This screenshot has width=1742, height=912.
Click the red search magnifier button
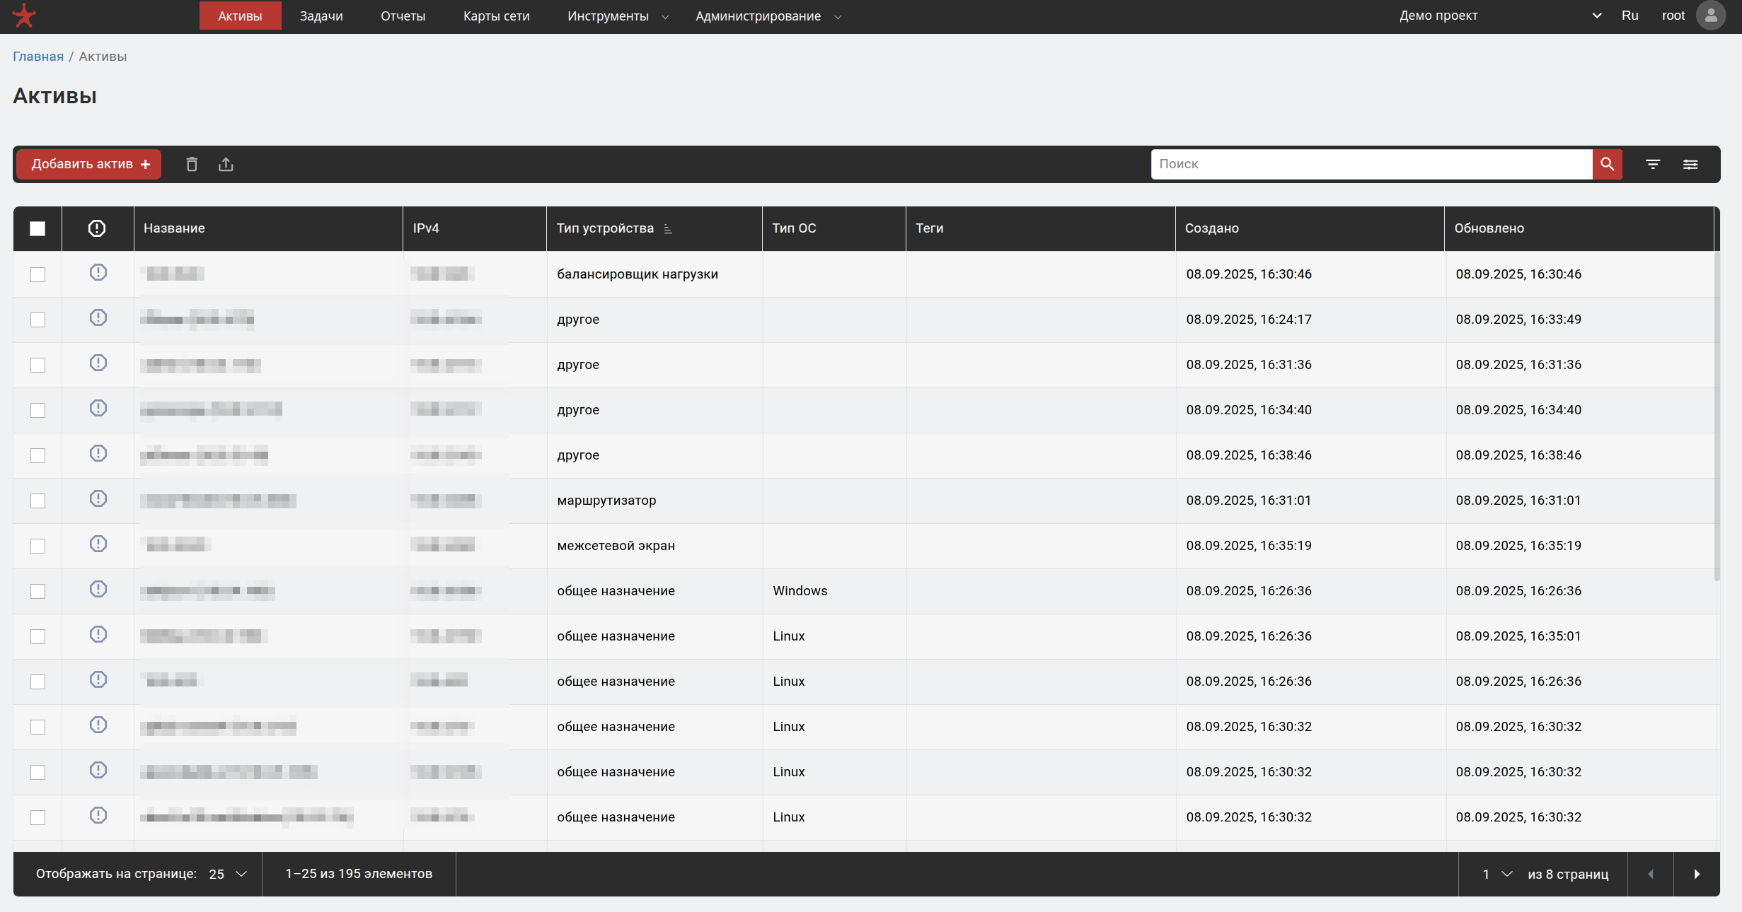pyautogui.click(x=1607, y=164)
